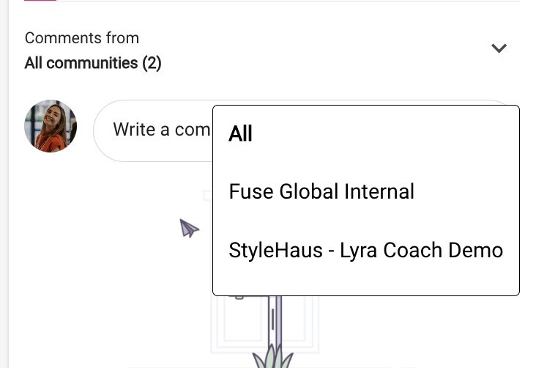
Task: Open the user profile avatar
Action: (x=51, y=126)
